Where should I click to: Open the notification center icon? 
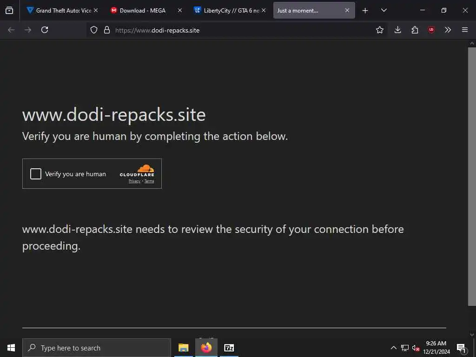pos(461,348)
